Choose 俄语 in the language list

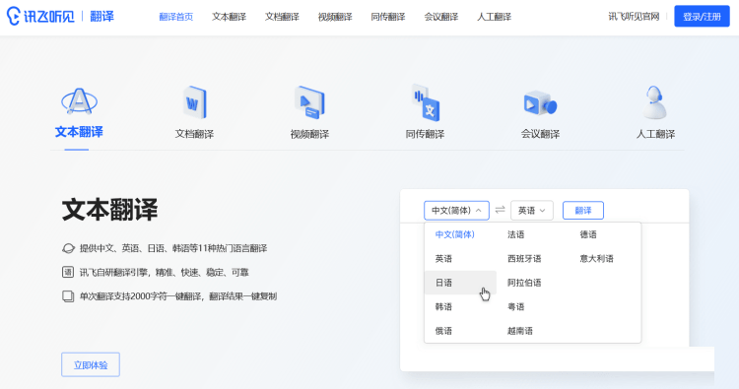(x=443, y=331)
